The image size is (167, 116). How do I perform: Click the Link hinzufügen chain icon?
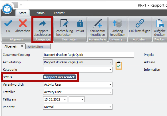click(140, 23)
